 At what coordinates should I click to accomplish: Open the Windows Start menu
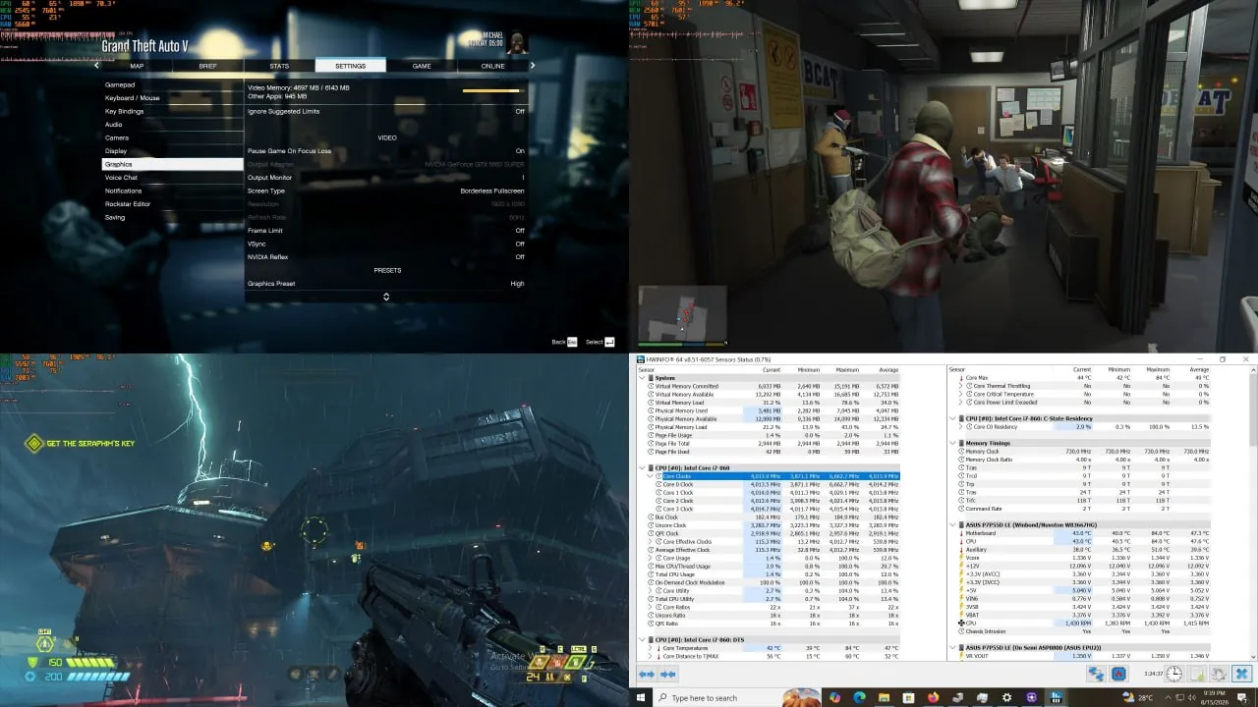pyautogui.click(x=643, y=697)
